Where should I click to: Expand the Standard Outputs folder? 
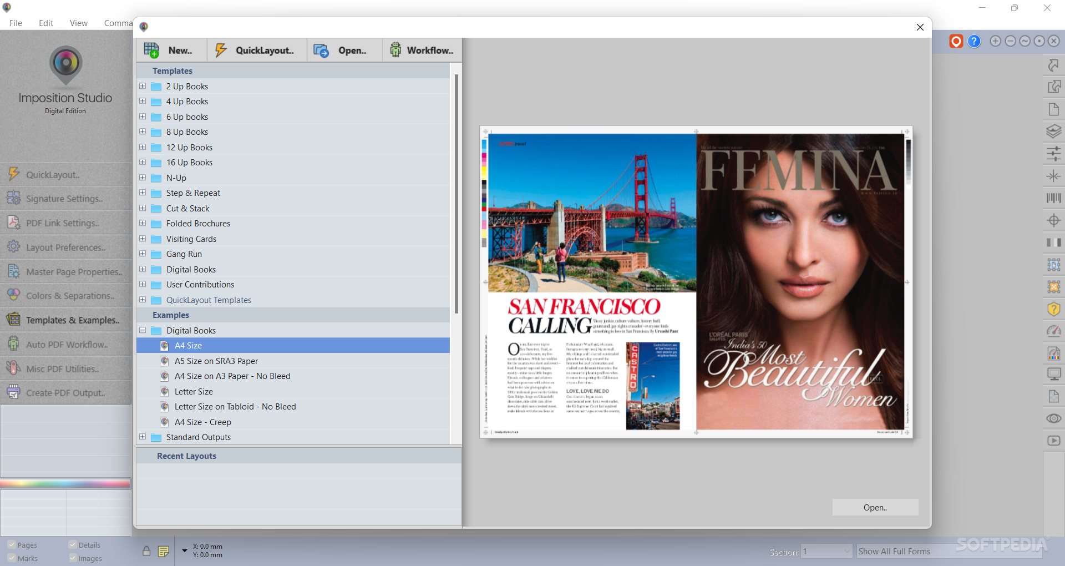143,437
